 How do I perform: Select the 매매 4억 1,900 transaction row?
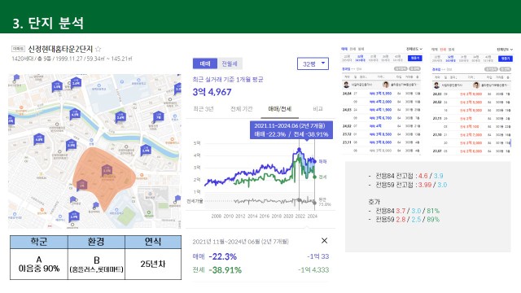(x=381, y=110)
